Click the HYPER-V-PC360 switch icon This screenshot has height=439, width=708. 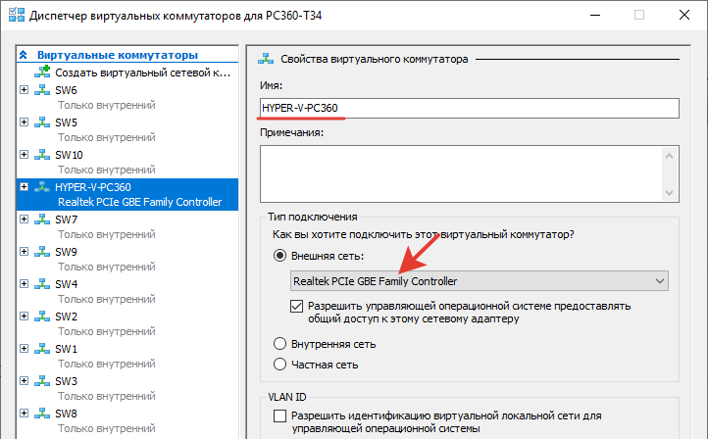click(41, 187)
